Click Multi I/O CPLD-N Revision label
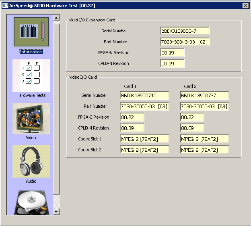Image resolution: width=251 pixels, height=226 pixels. coord(114,63)
